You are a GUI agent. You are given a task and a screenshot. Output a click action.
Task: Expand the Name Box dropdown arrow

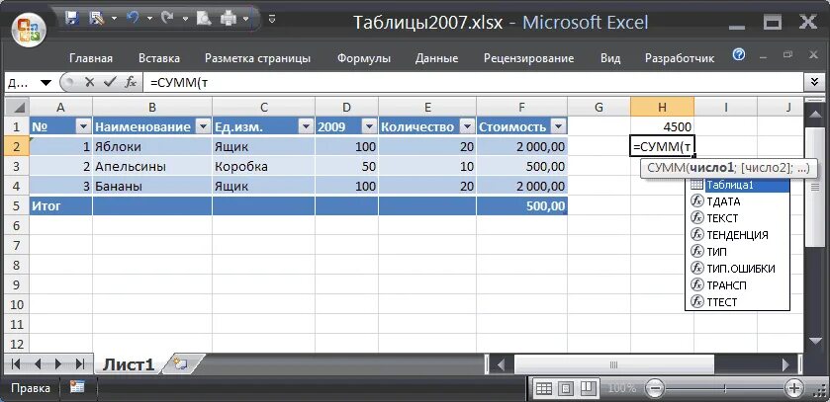click(x=46, y=83)
